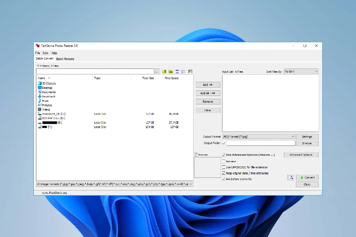Screen dimensions: 356x237
Task: Uncheck Keep original date / time attributes
Action: [224, 173]
